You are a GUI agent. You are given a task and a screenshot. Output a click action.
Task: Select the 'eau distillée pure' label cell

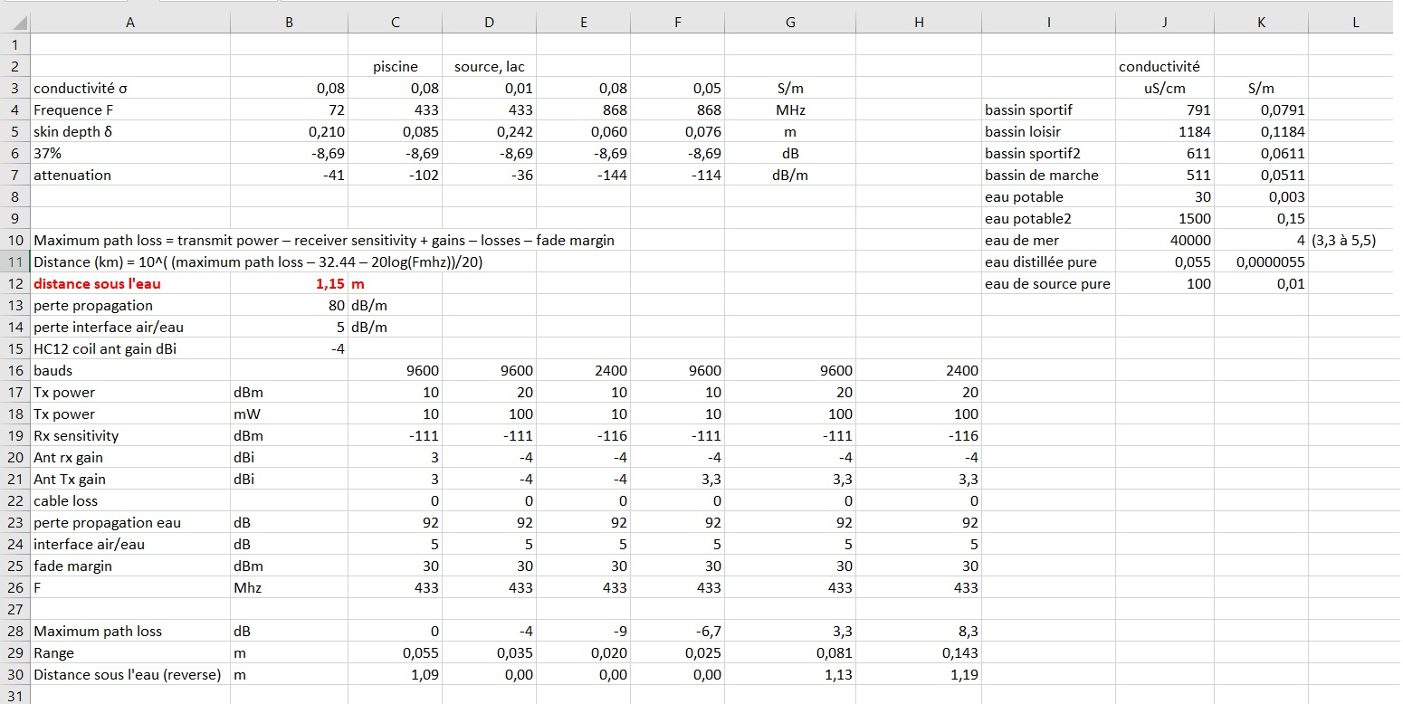(x=1040, y=262)
